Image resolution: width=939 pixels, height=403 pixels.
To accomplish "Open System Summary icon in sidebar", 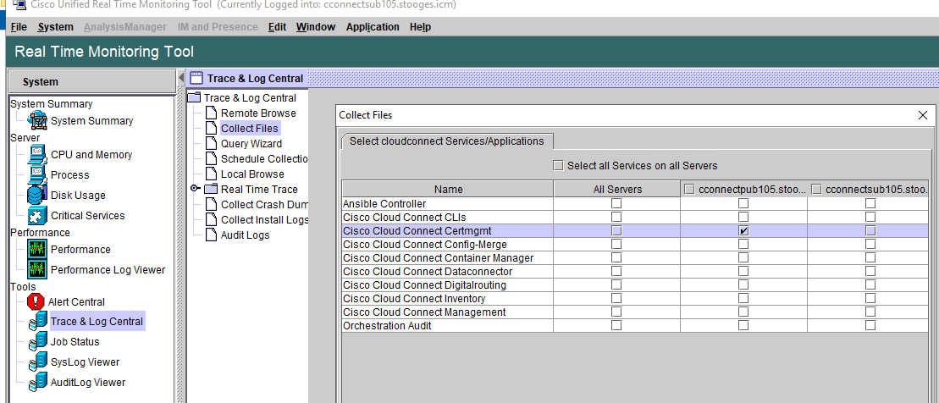I will click(37, 121).
